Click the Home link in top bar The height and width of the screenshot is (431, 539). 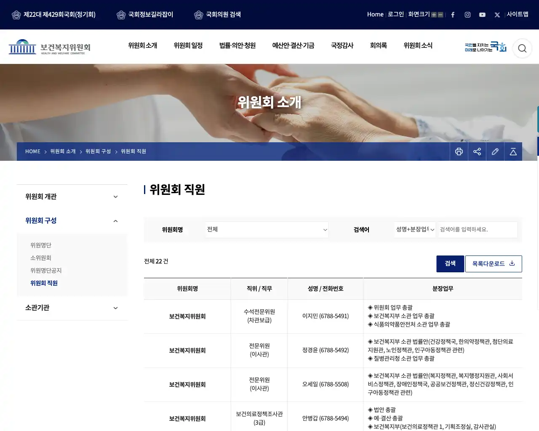click(x=375, y=14)
